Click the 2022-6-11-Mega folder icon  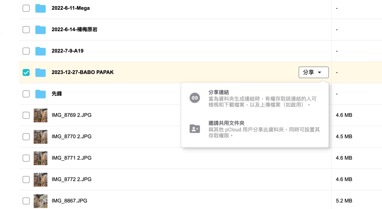click(40, 8)
